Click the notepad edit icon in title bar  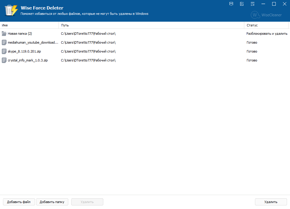(x=242, y=4)
